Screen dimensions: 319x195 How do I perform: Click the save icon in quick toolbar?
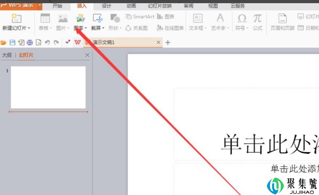[12, 42]
